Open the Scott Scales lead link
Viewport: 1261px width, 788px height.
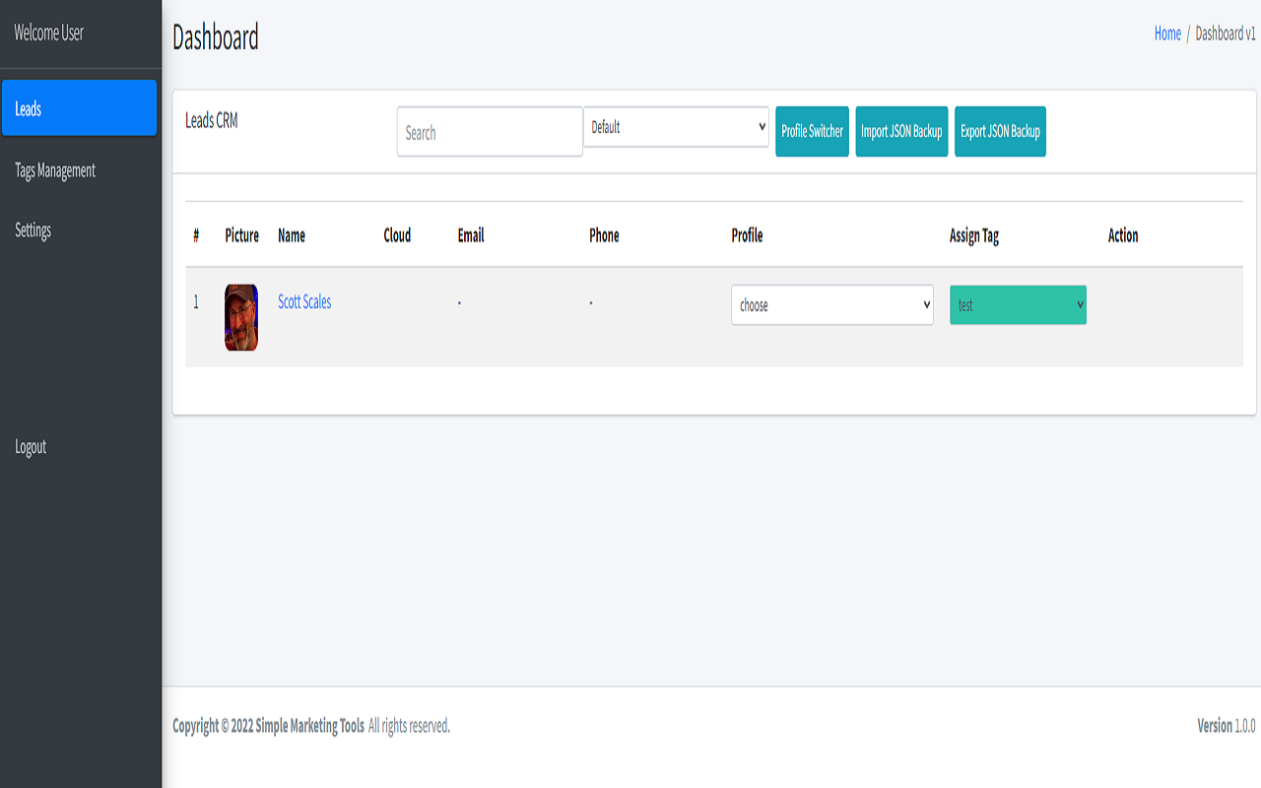304,302
